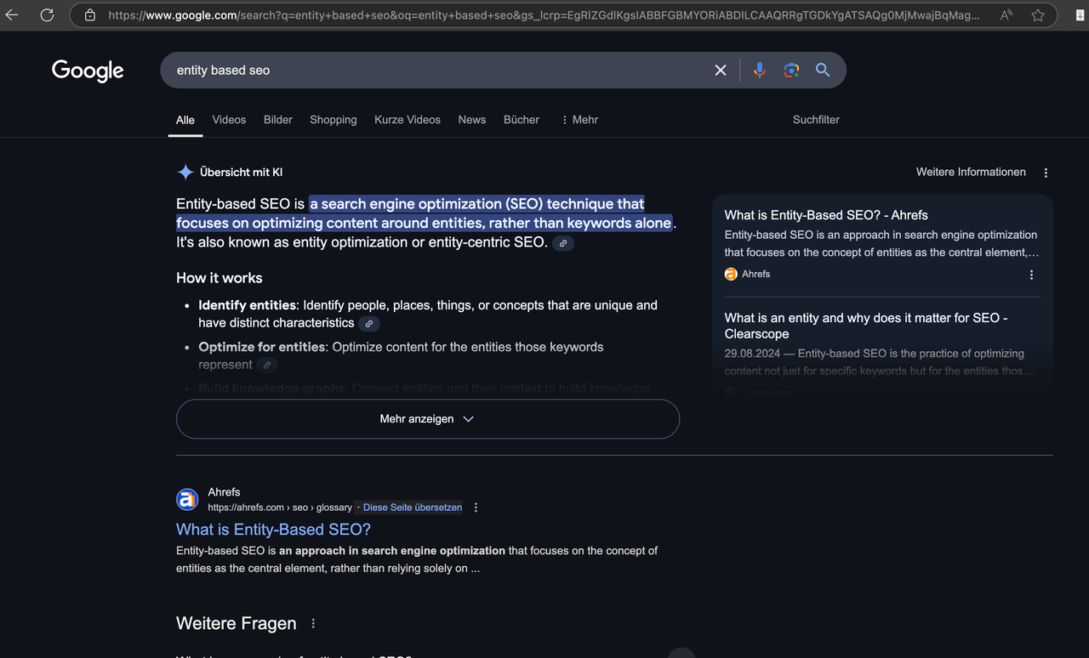
Task: Open options for the Ahrefs search result
Action: (x=476, y=507)
